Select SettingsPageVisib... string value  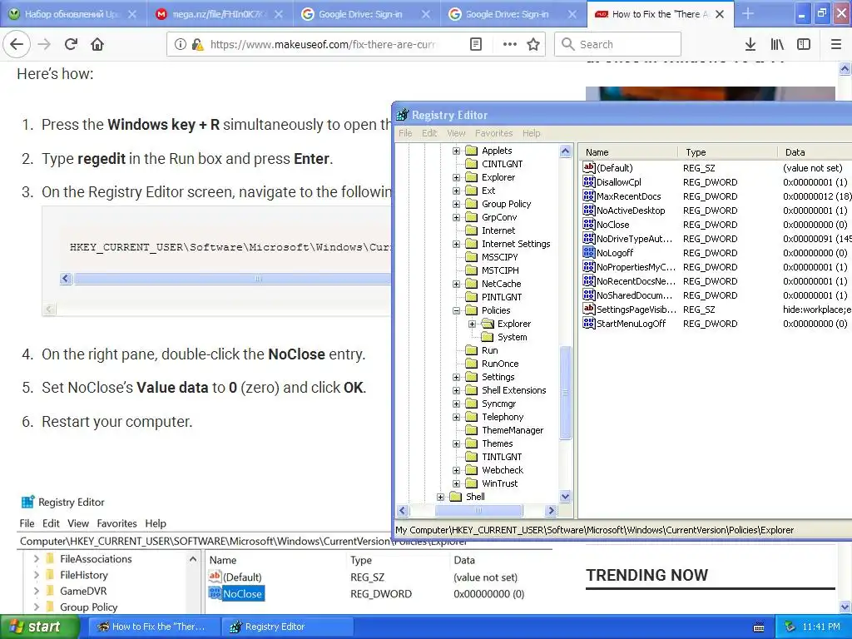click(637, 310)
